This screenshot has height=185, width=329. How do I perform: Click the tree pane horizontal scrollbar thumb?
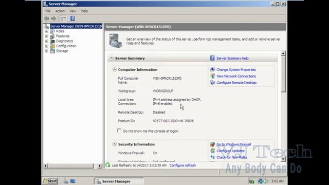71,165
